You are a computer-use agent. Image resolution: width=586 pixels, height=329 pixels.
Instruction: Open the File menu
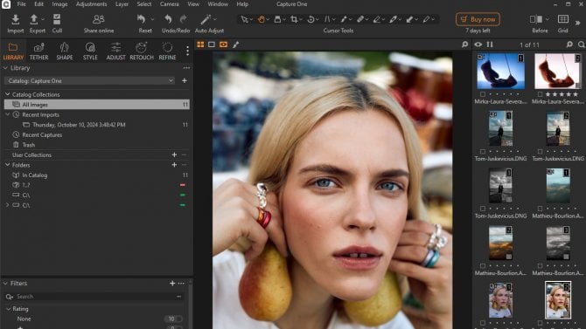22,4
